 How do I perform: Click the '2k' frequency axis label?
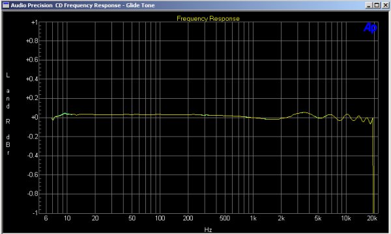[x=281, y=218]
